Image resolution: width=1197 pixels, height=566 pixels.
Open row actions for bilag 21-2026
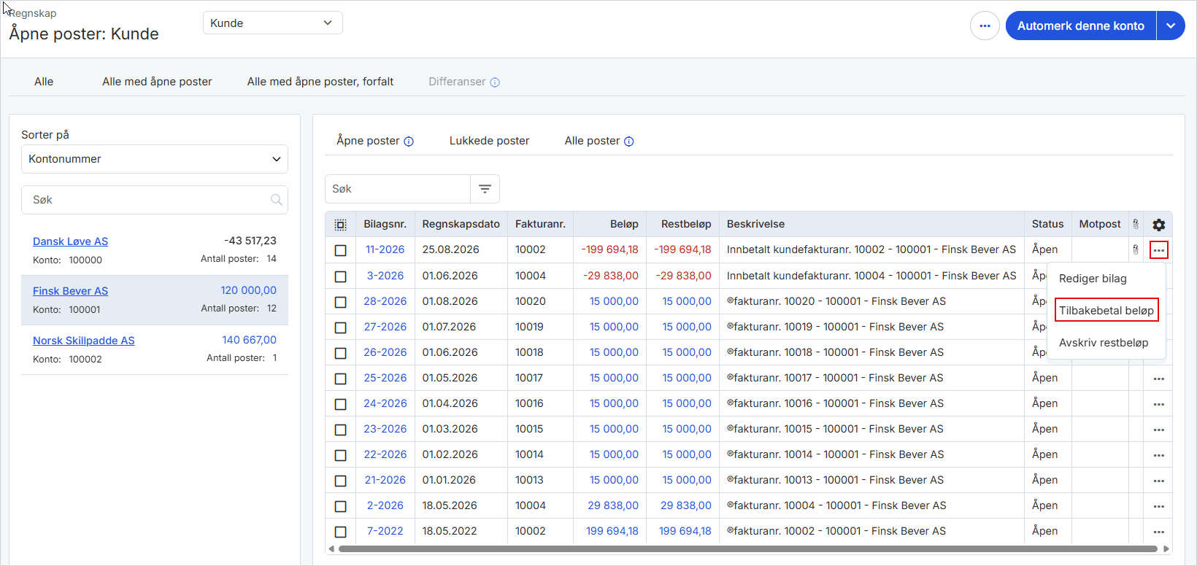click(1158, 481)
